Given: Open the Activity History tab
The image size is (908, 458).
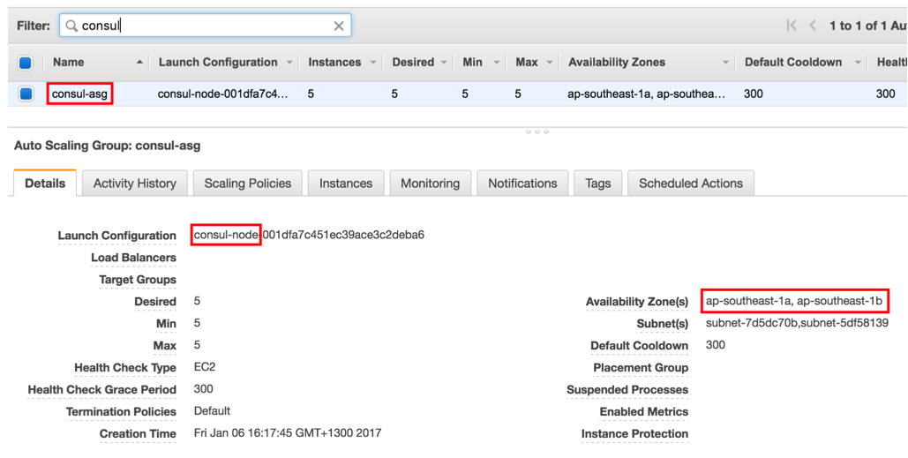Looking at the screenshot, I should pyautogui.click(x=135, y=183).
